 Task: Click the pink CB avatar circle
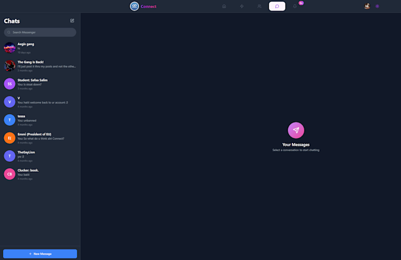pos(9,174)
